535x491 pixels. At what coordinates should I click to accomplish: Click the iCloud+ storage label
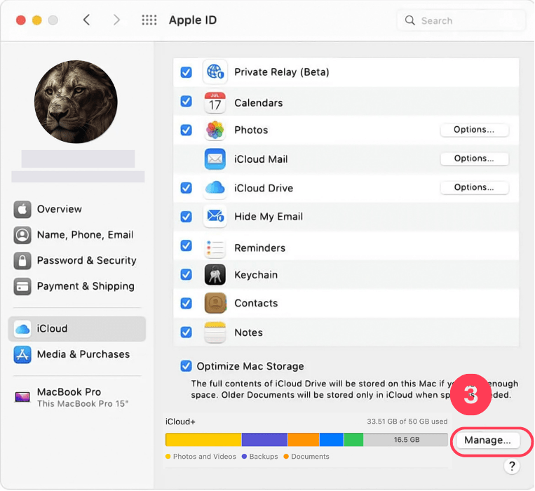coord(180,422)
